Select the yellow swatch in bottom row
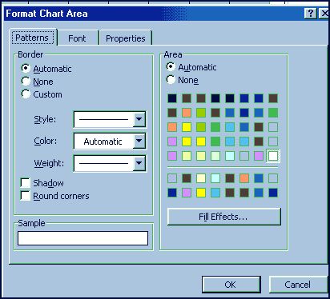This screenshot has height=299, width=330. tap(201, 193)
